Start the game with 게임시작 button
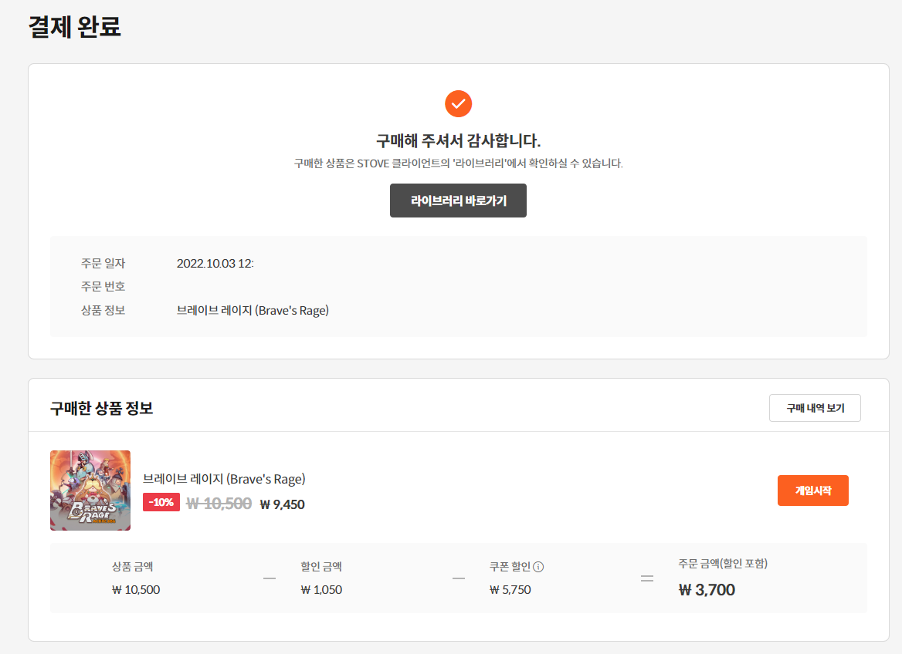The image size is (902, 654). tap(812, 490)
